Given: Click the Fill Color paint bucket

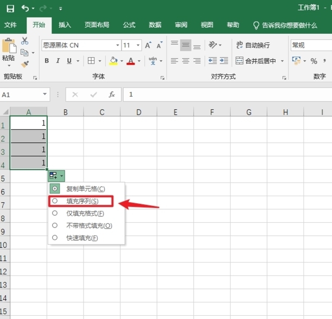Looking at the screenshot, I should (x=113, y=61).
